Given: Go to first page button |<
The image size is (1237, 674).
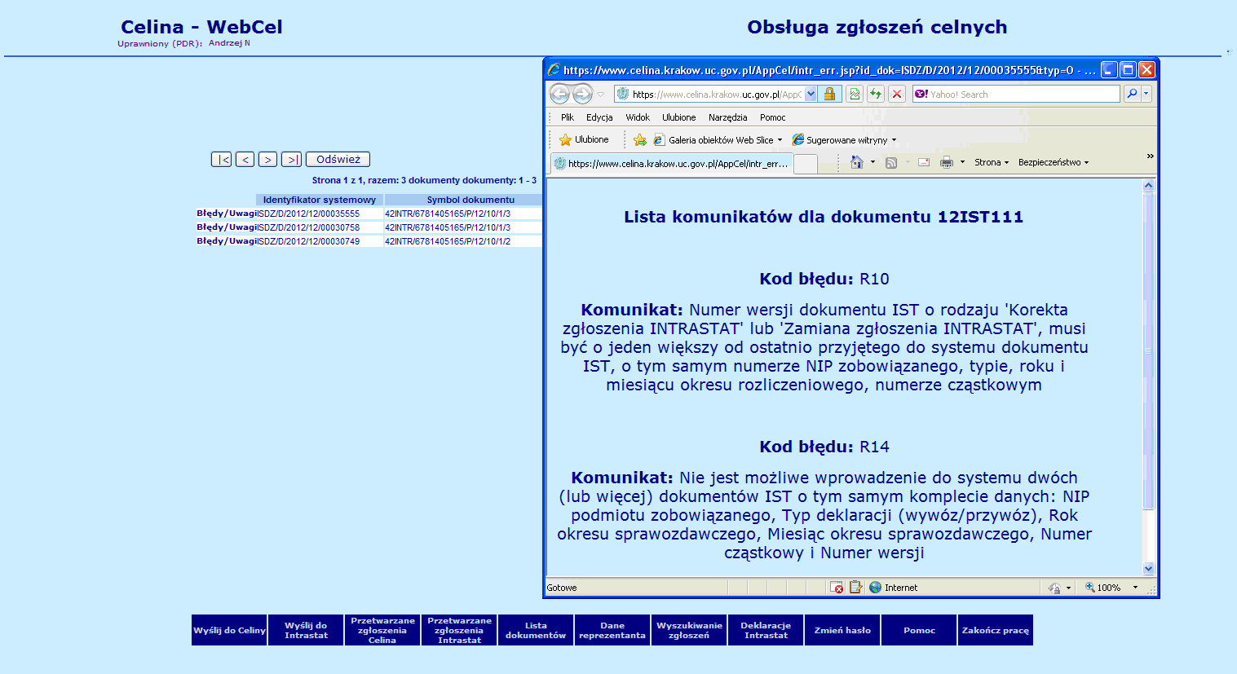Looking at the screenshot, I should [221, 160].
